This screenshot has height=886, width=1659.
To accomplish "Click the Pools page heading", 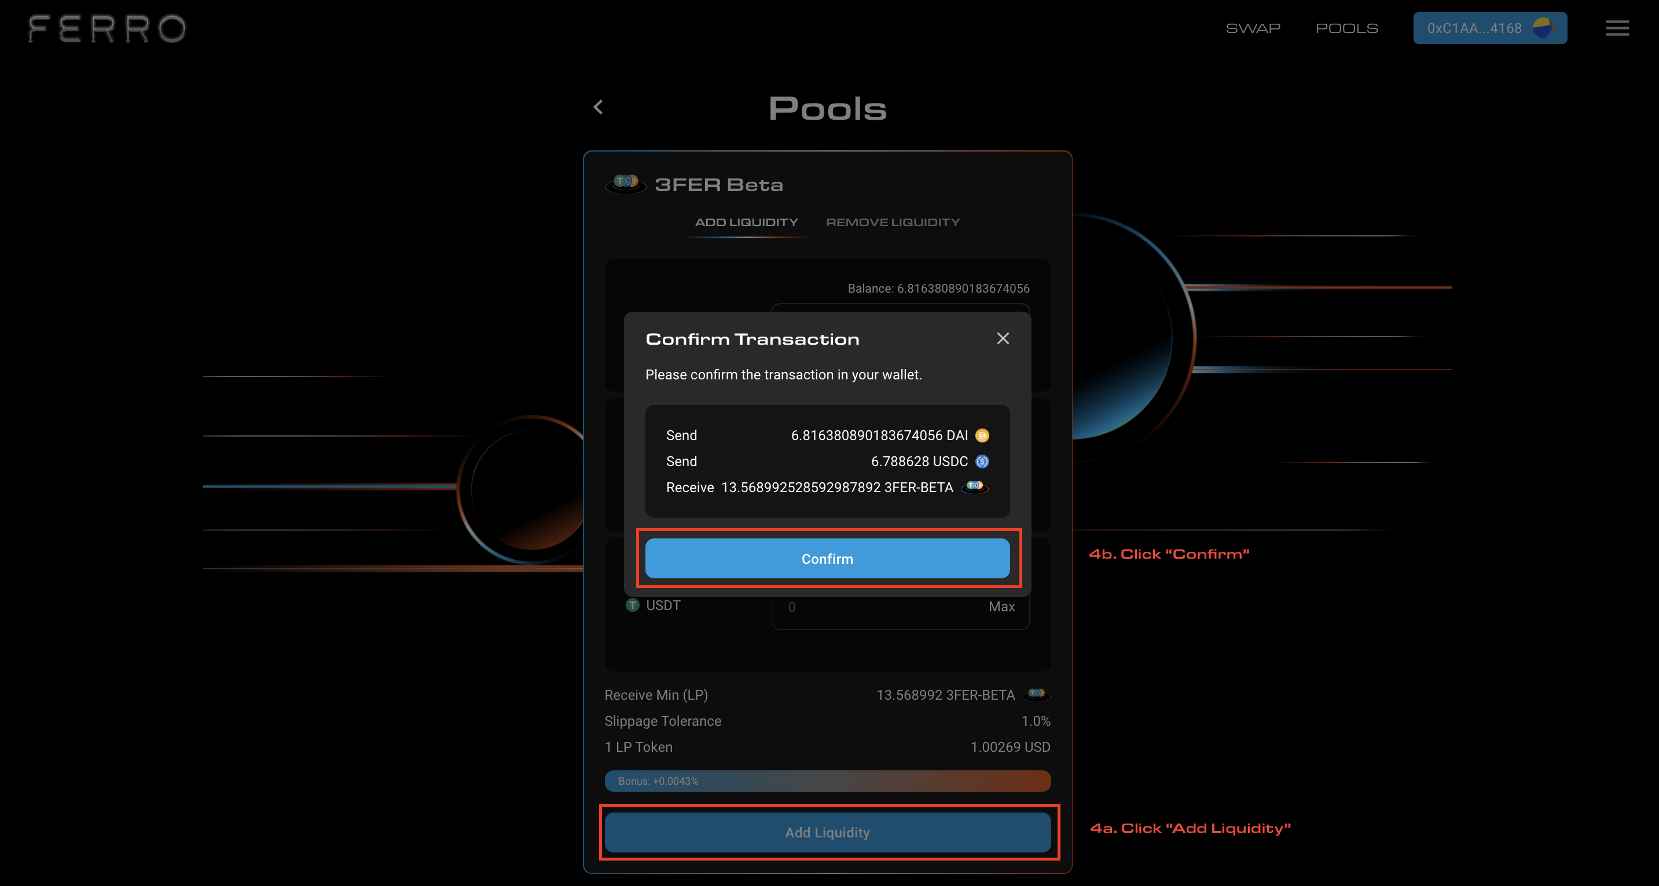I will [x=828, y=108].
